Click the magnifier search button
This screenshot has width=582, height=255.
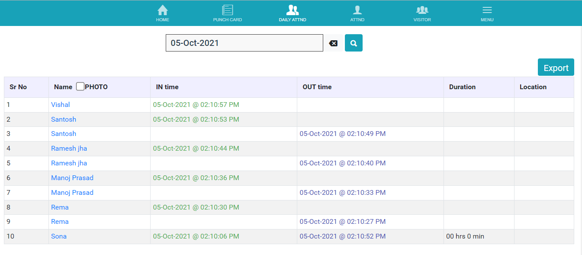pyautogui.click(x=354, y=43)
